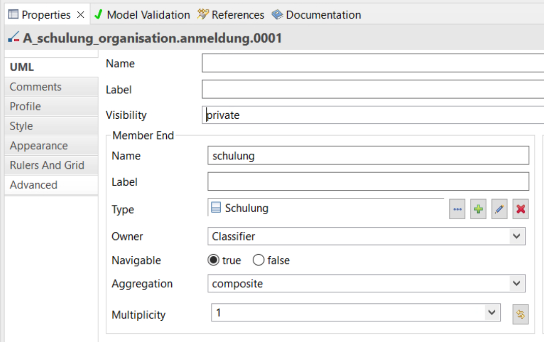
Task: Click the Visibility field showing private
Action: (x=373, y=115)
